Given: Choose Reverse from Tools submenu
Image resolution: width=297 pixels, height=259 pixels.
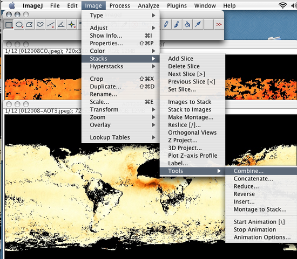Looking at the screenshot, I should click(x=261, y=194).
